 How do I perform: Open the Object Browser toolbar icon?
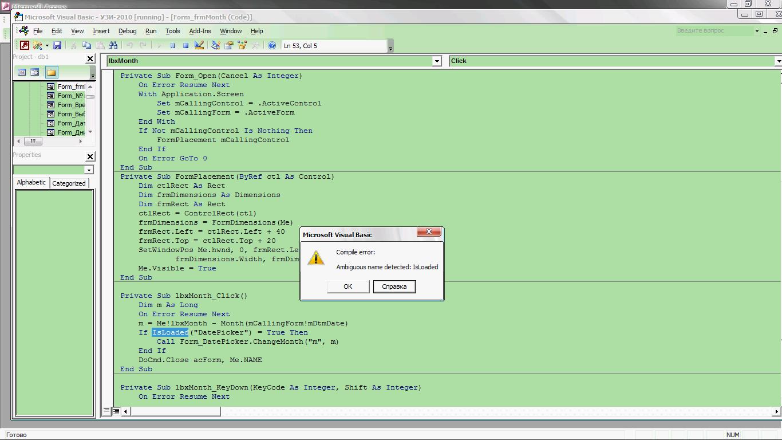coord(242,45)
